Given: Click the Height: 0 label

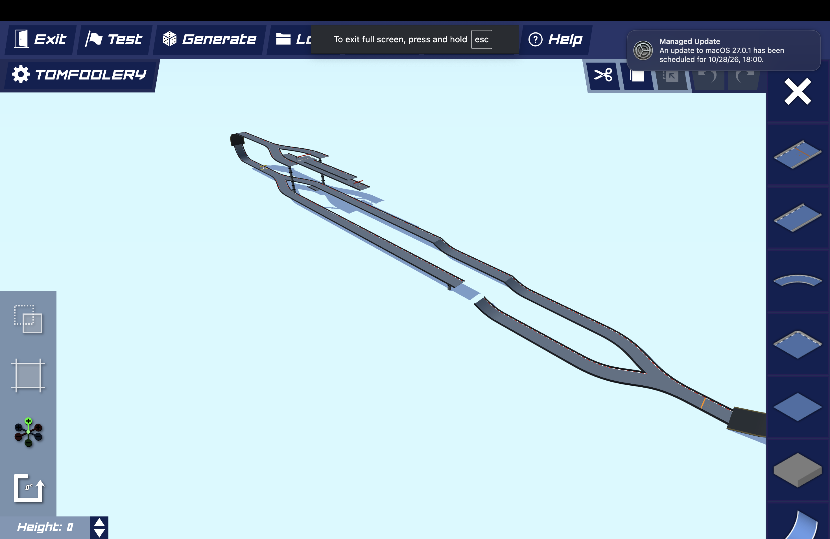Looking at the screenshot, I should tap(45, 527).
